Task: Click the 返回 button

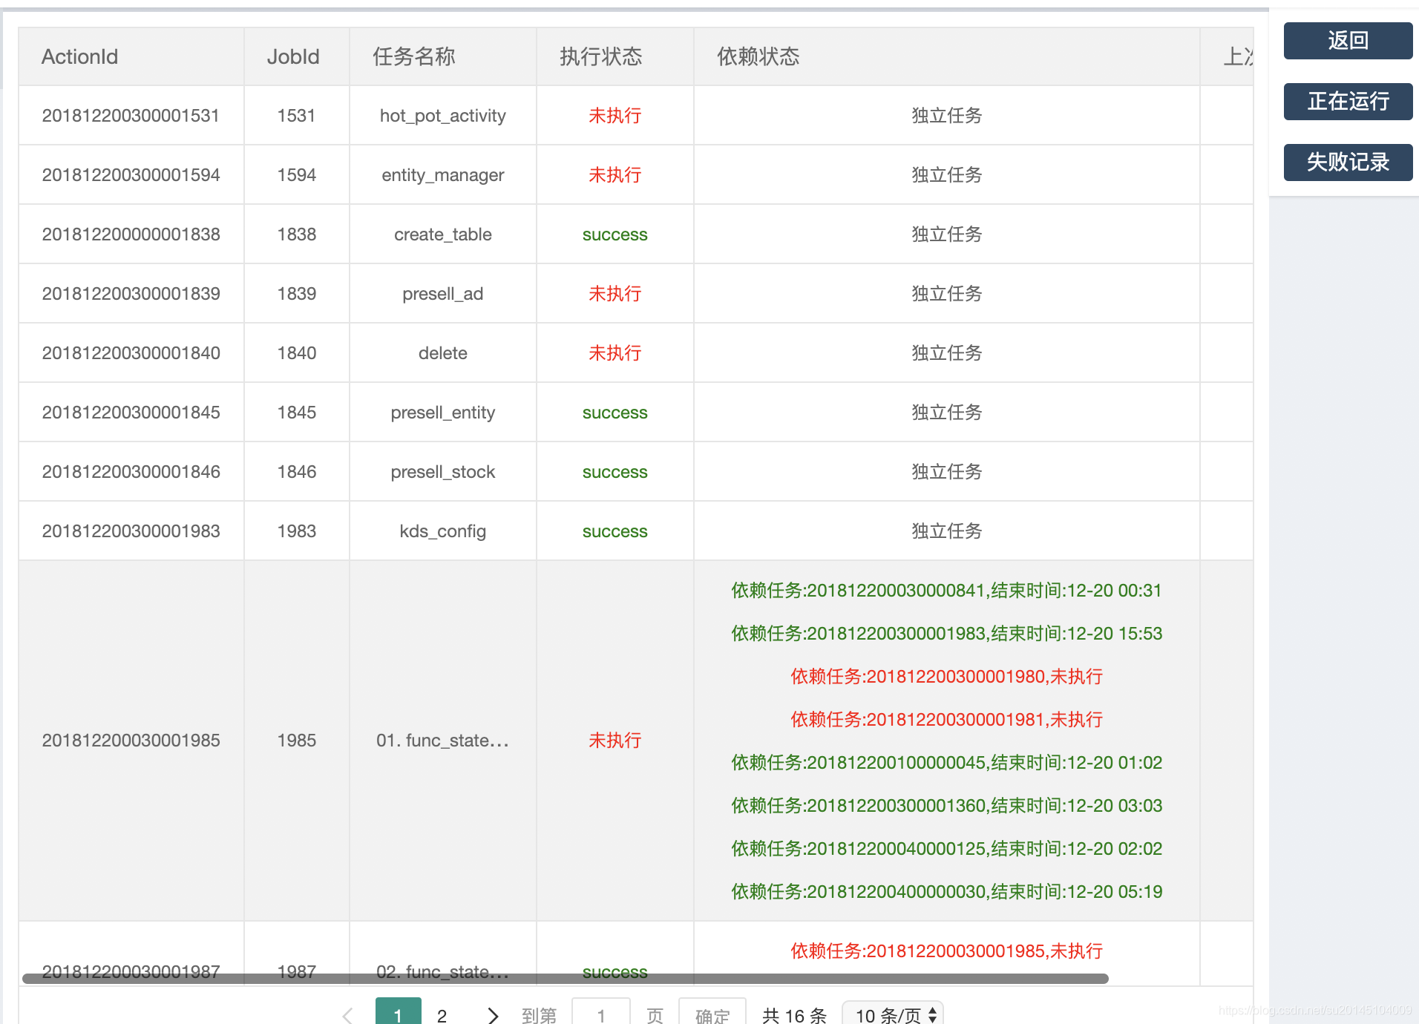Action: click(1348, 41)
